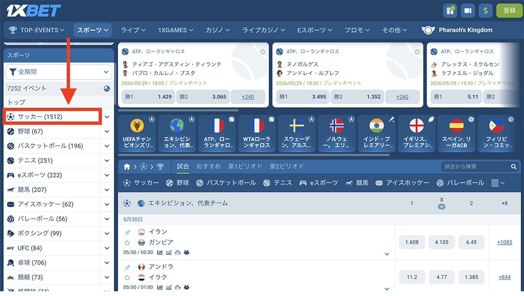Click the trophy breadcrumb icon
Screen dimensions: 524x296
(161, 167)
